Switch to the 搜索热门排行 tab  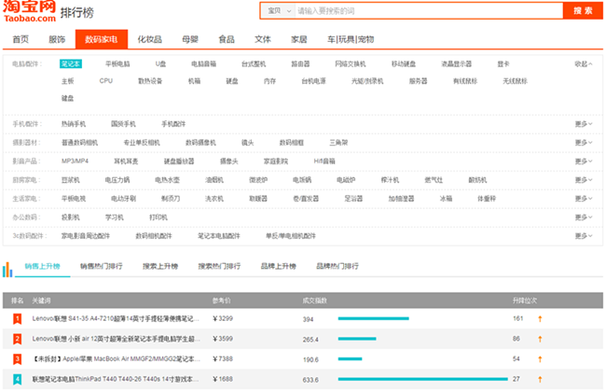pos(219,266)
